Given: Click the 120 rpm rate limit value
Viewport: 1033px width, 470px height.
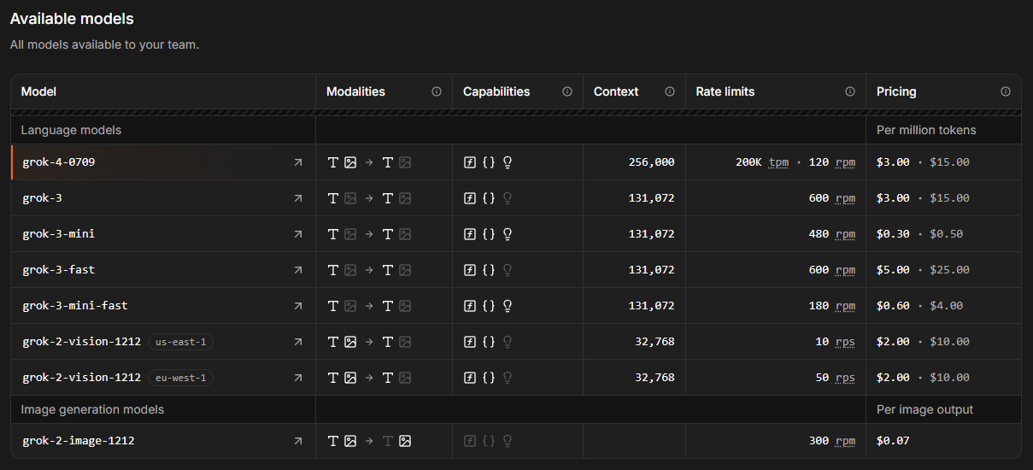Looking at the screenshot, I should 831,162.
